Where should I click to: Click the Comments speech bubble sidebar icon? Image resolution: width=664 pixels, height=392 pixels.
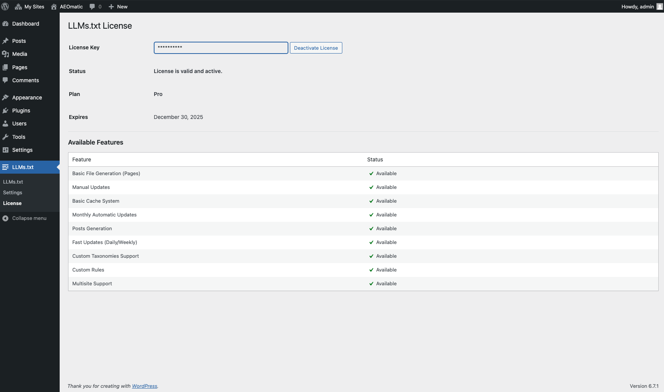point(5,80)
